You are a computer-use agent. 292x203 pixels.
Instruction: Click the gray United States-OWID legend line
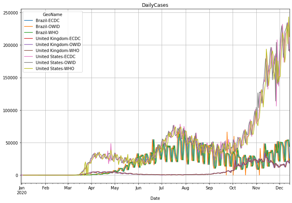coord(28,62)
